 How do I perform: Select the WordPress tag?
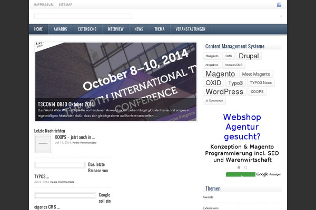click(x=224, y=92)
